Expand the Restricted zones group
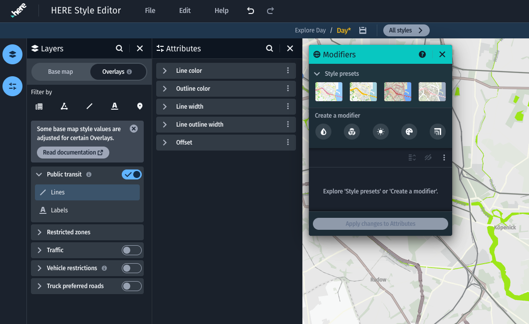The height and width of the screenshot is (324, 529). pyautogui.click(x=39, y=232)
